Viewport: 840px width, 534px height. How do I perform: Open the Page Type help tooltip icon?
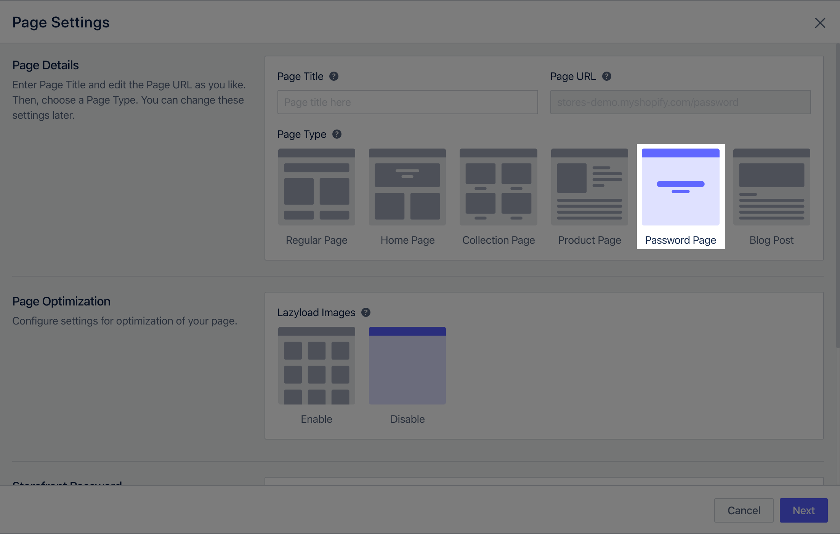(337, 134)
